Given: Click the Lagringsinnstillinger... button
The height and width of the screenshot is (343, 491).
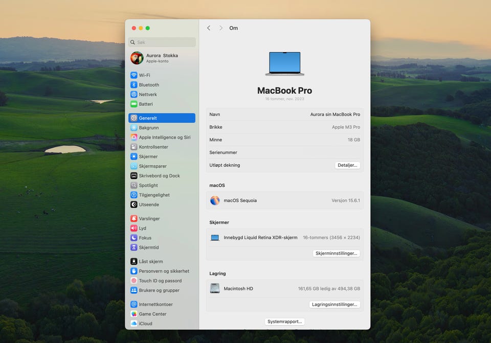Looking at the screenshot, I should coord(334,305).
